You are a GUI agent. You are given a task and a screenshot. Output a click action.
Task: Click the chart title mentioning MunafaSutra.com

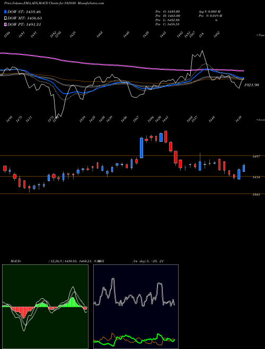click(54, 3)
